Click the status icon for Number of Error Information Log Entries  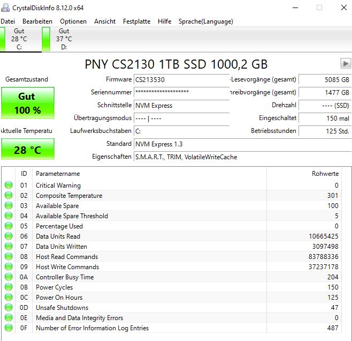tap(9, 328)
